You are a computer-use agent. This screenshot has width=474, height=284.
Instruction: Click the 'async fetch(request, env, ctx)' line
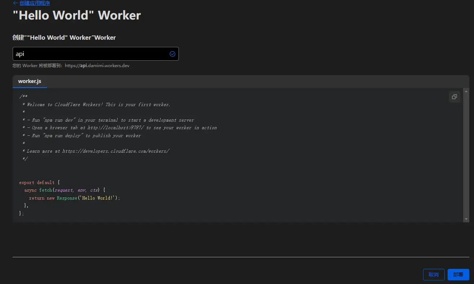click(x=65, y=190)
